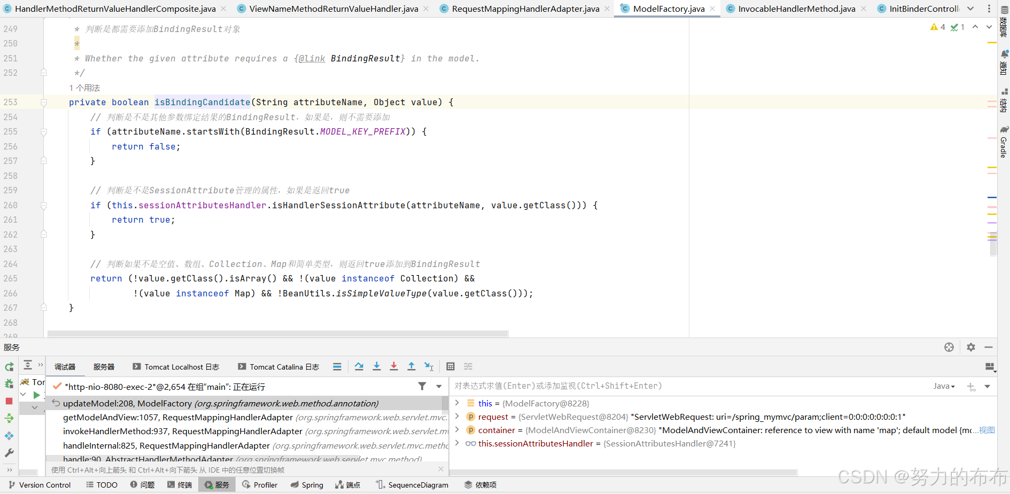Expand the 'container' variable node
The image size is (1010, 494).
[457, 429]
